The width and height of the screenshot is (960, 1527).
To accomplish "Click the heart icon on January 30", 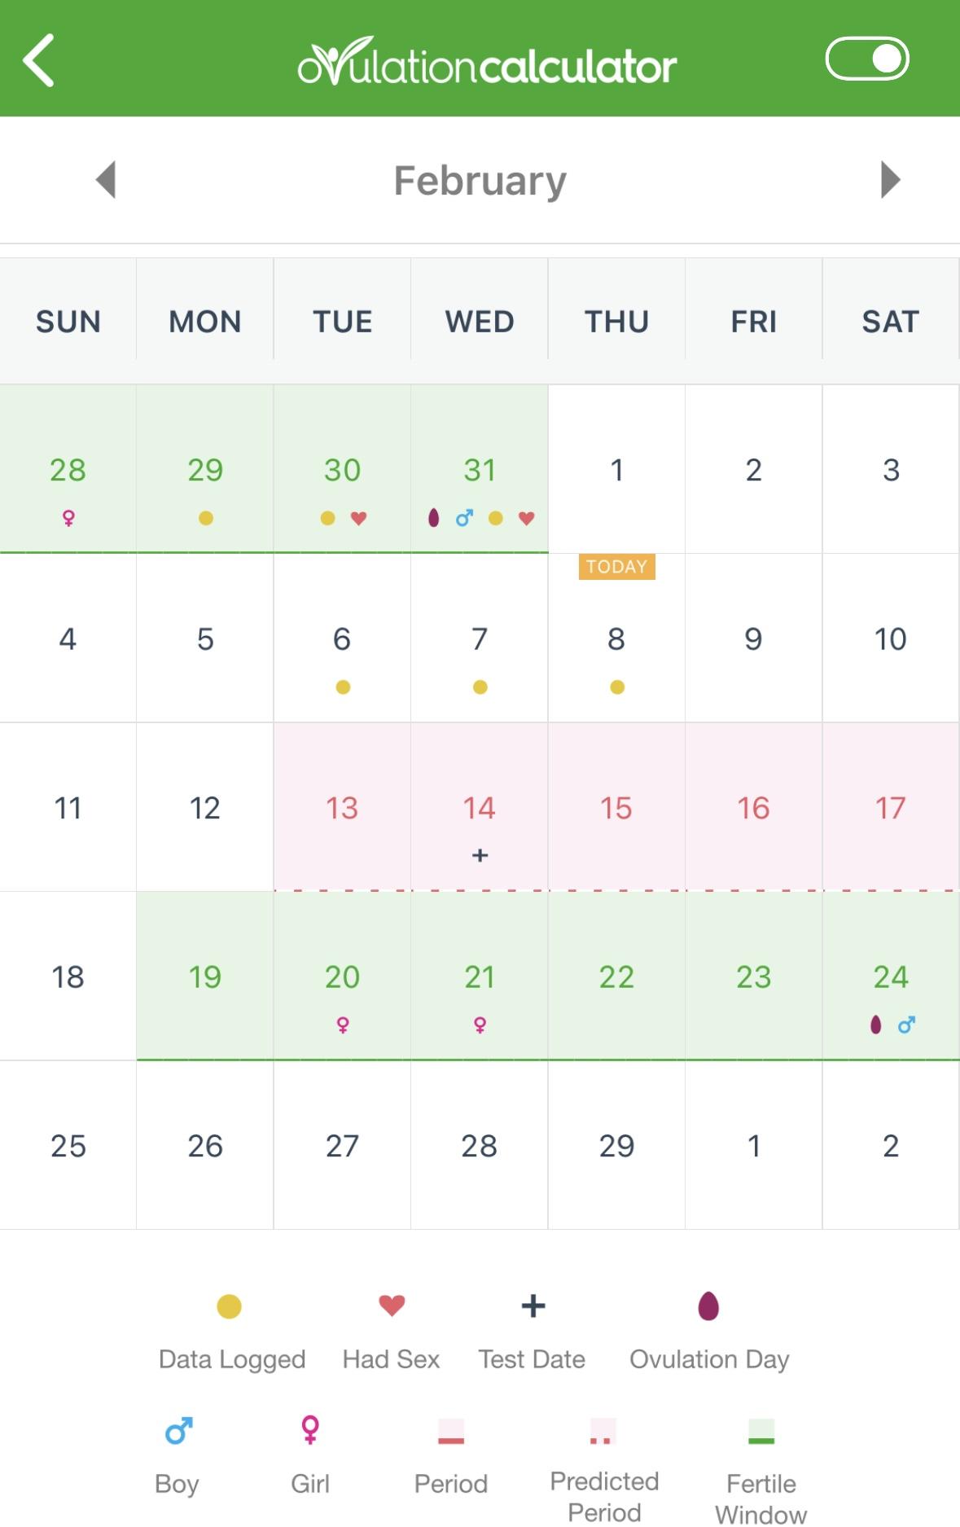I will [x=358, y=518].
